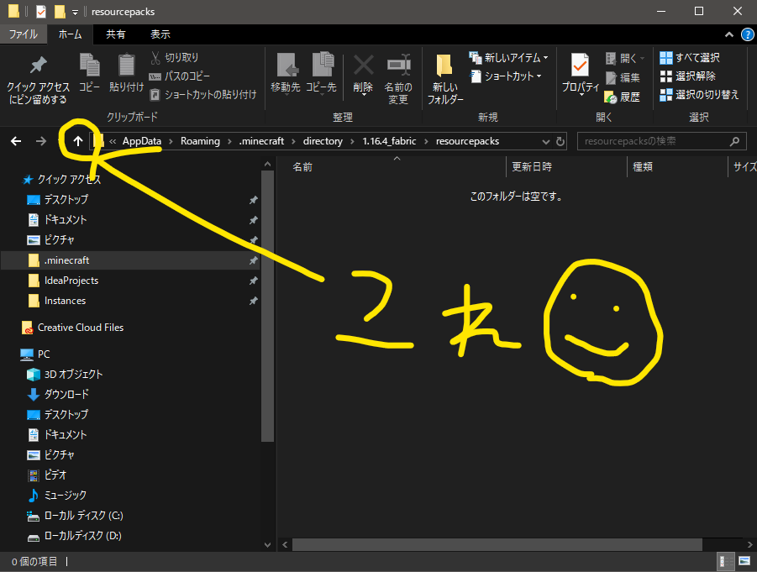The image size is (757, 572).
Task: Click the Up one level arrow button
Action: click(x=78, y=141)
